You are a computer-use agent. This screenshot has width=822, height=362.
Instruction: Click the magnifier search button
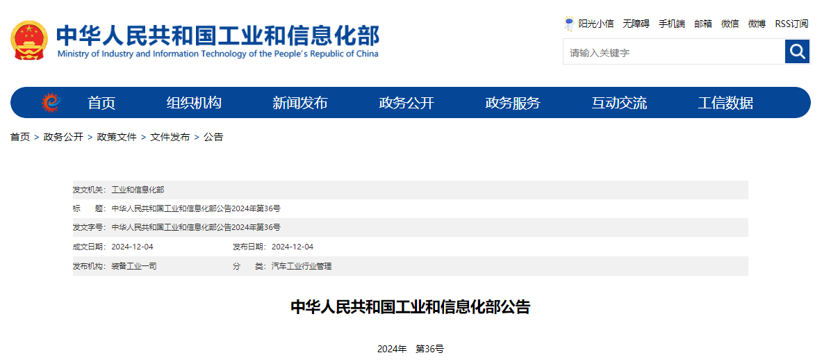[797, 51]
